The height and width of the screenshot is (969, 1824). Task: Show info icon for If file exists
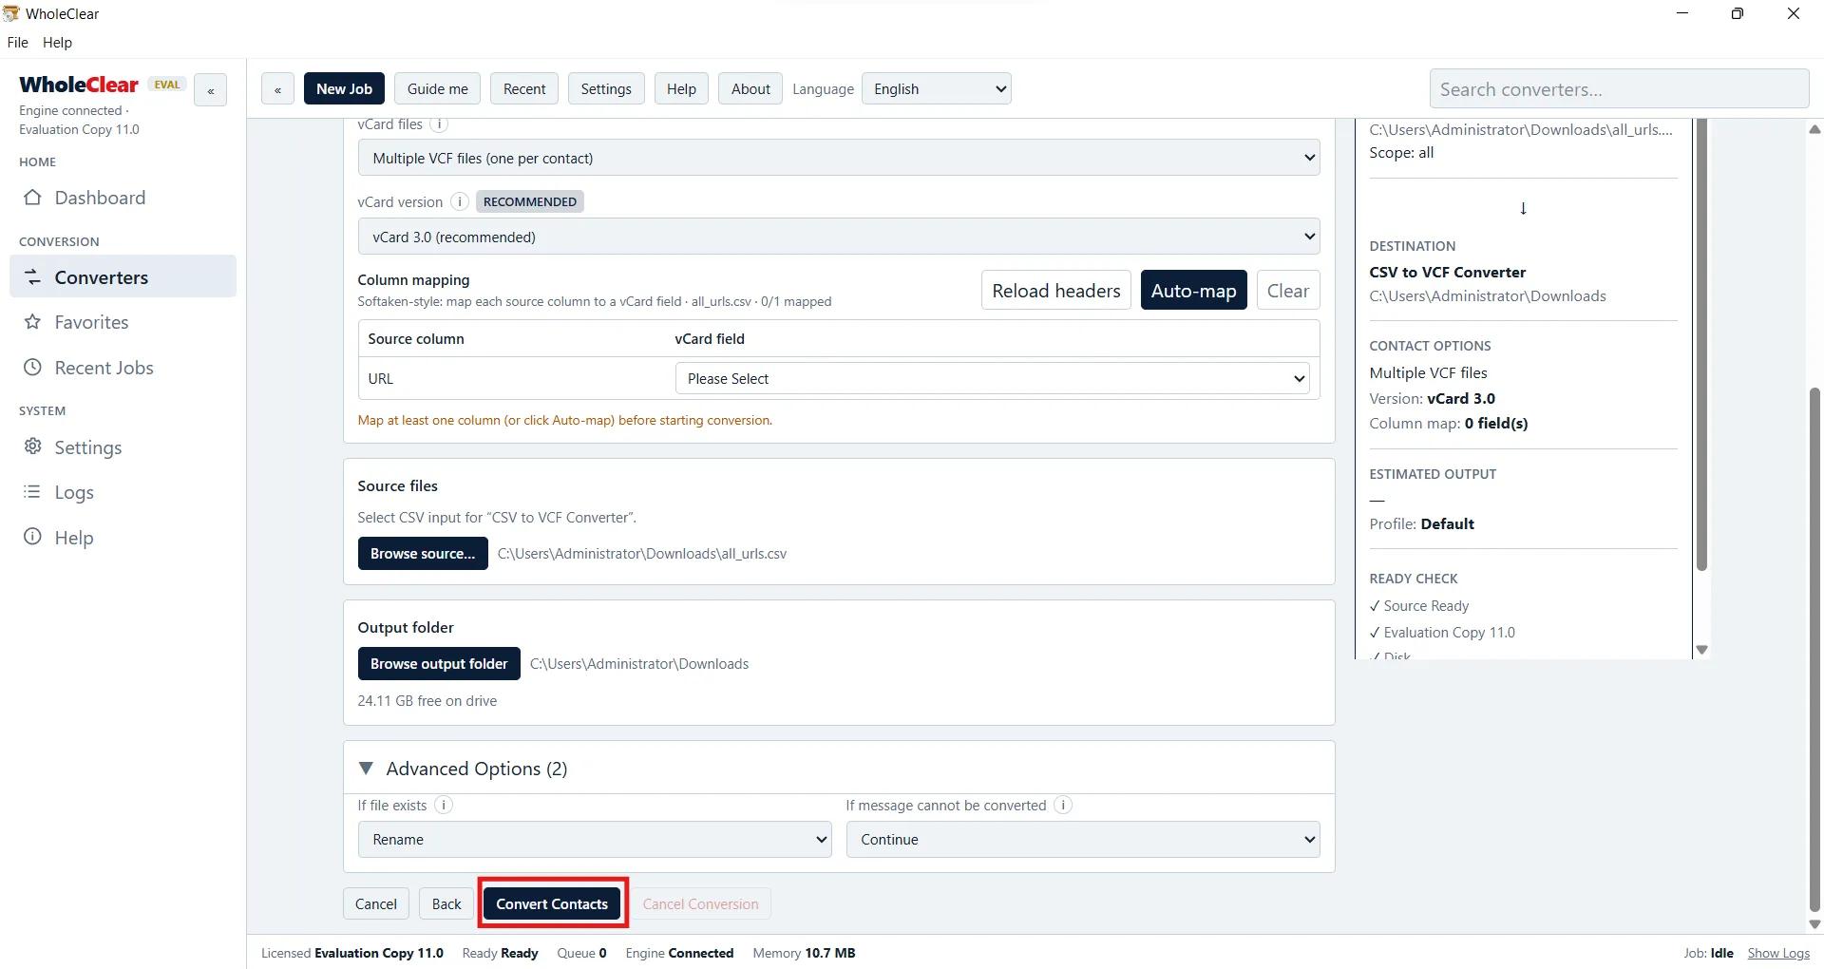coord(444,805)
